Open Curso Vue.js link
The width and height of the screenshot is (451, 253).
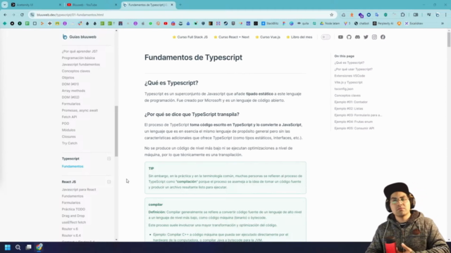268,37
